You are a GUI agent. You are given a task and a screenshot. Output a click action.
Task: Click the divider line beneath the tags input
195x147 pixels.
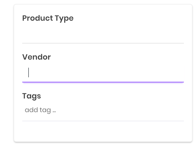pos(103,121)
